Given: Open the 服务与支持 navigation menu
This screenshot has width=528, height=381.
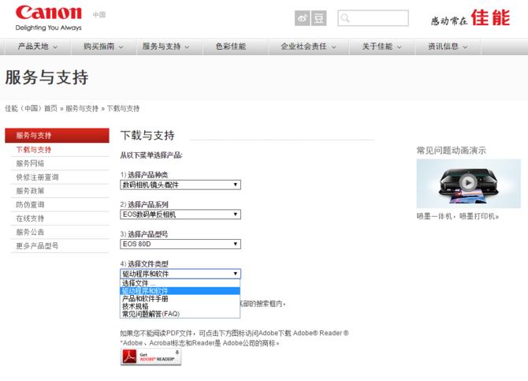Looking at the screenshot, I should (x=165, y=47).
